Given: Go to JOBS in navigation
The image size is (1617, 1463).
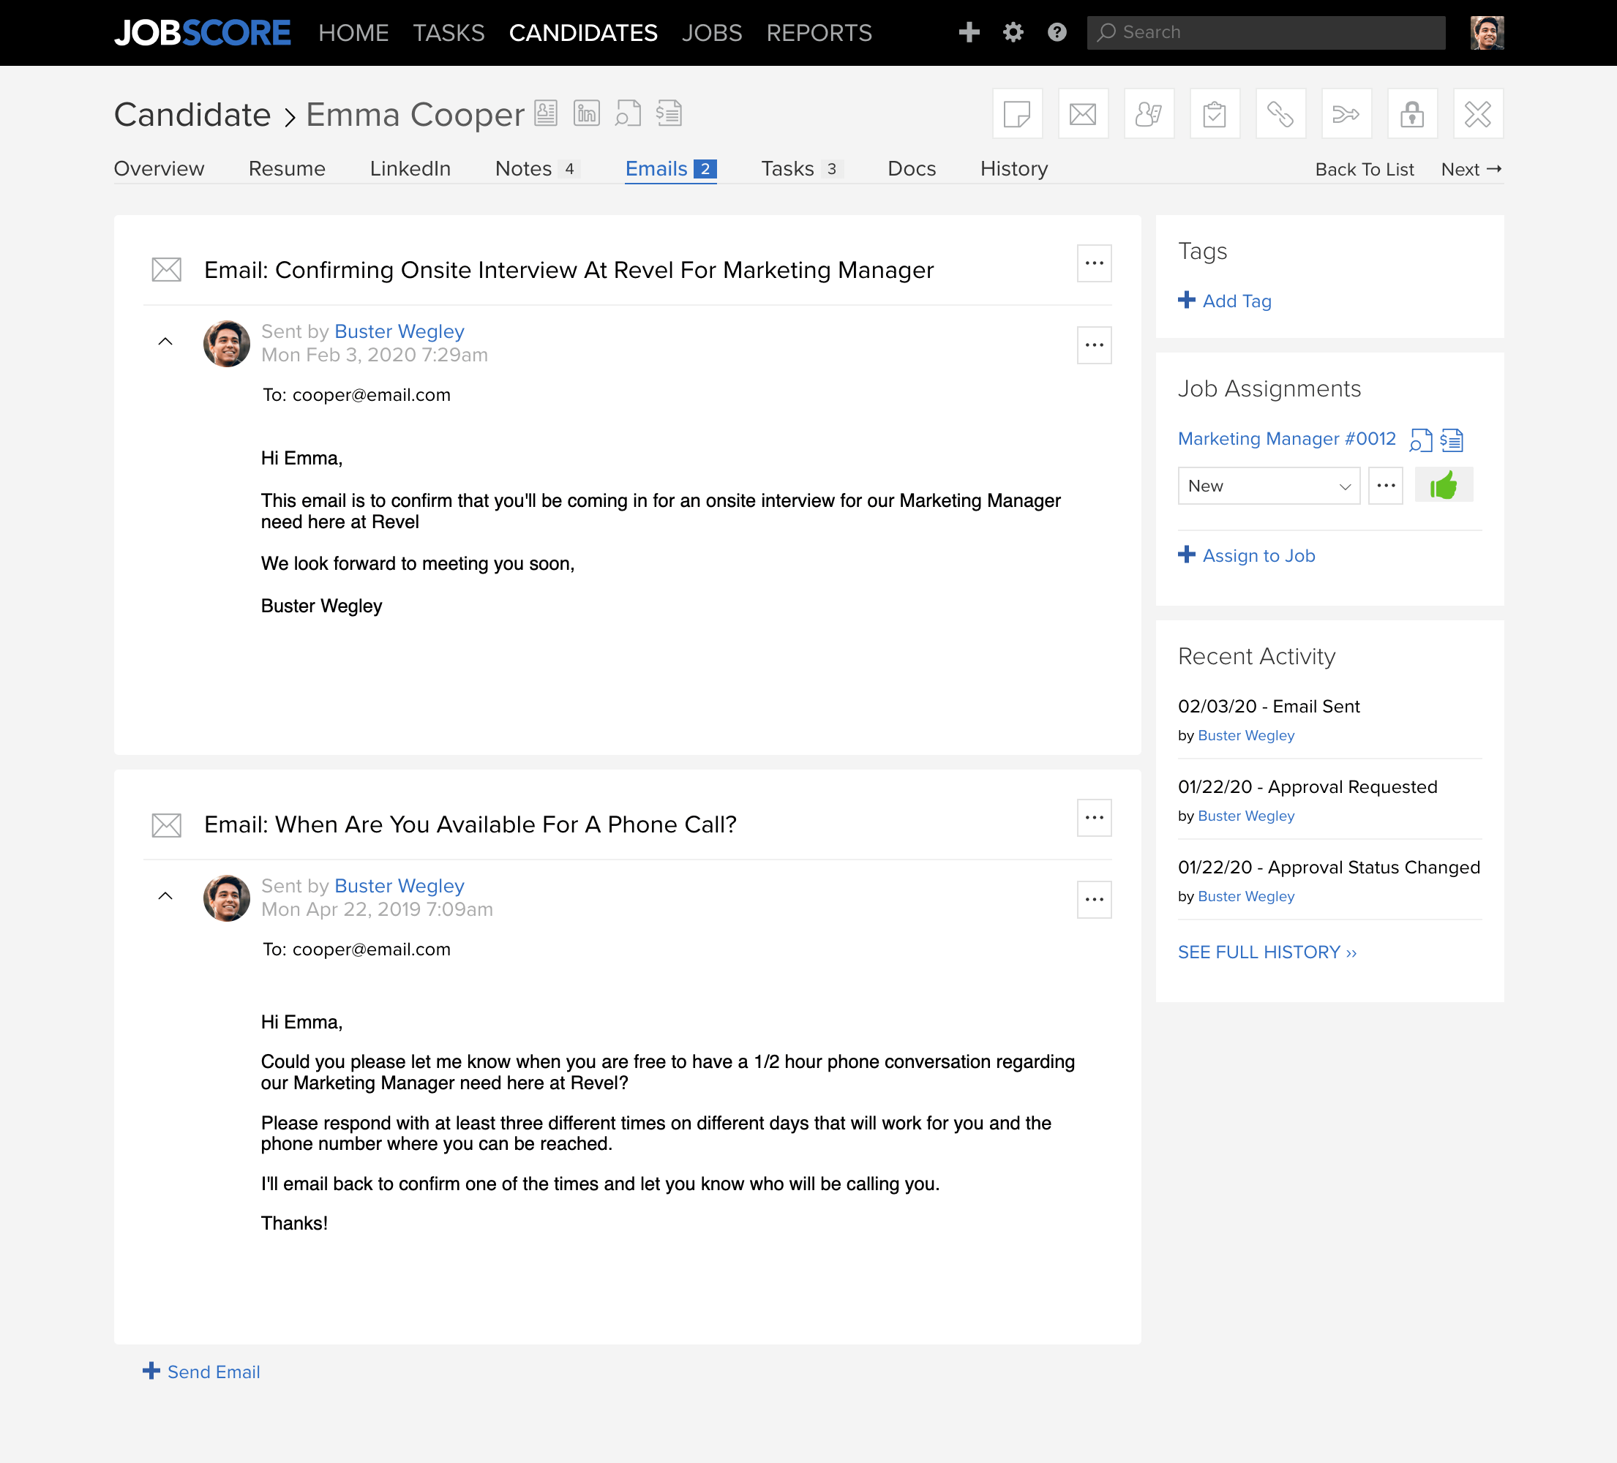Looking at the screenshot, I should click(711, 33).
